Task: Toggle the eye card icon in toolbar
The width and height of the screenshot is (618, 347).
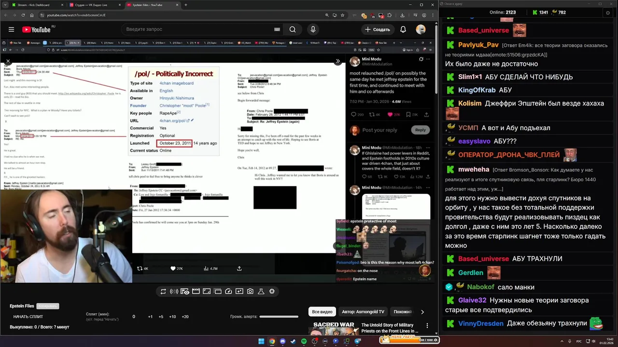Action: pos(185,292)
